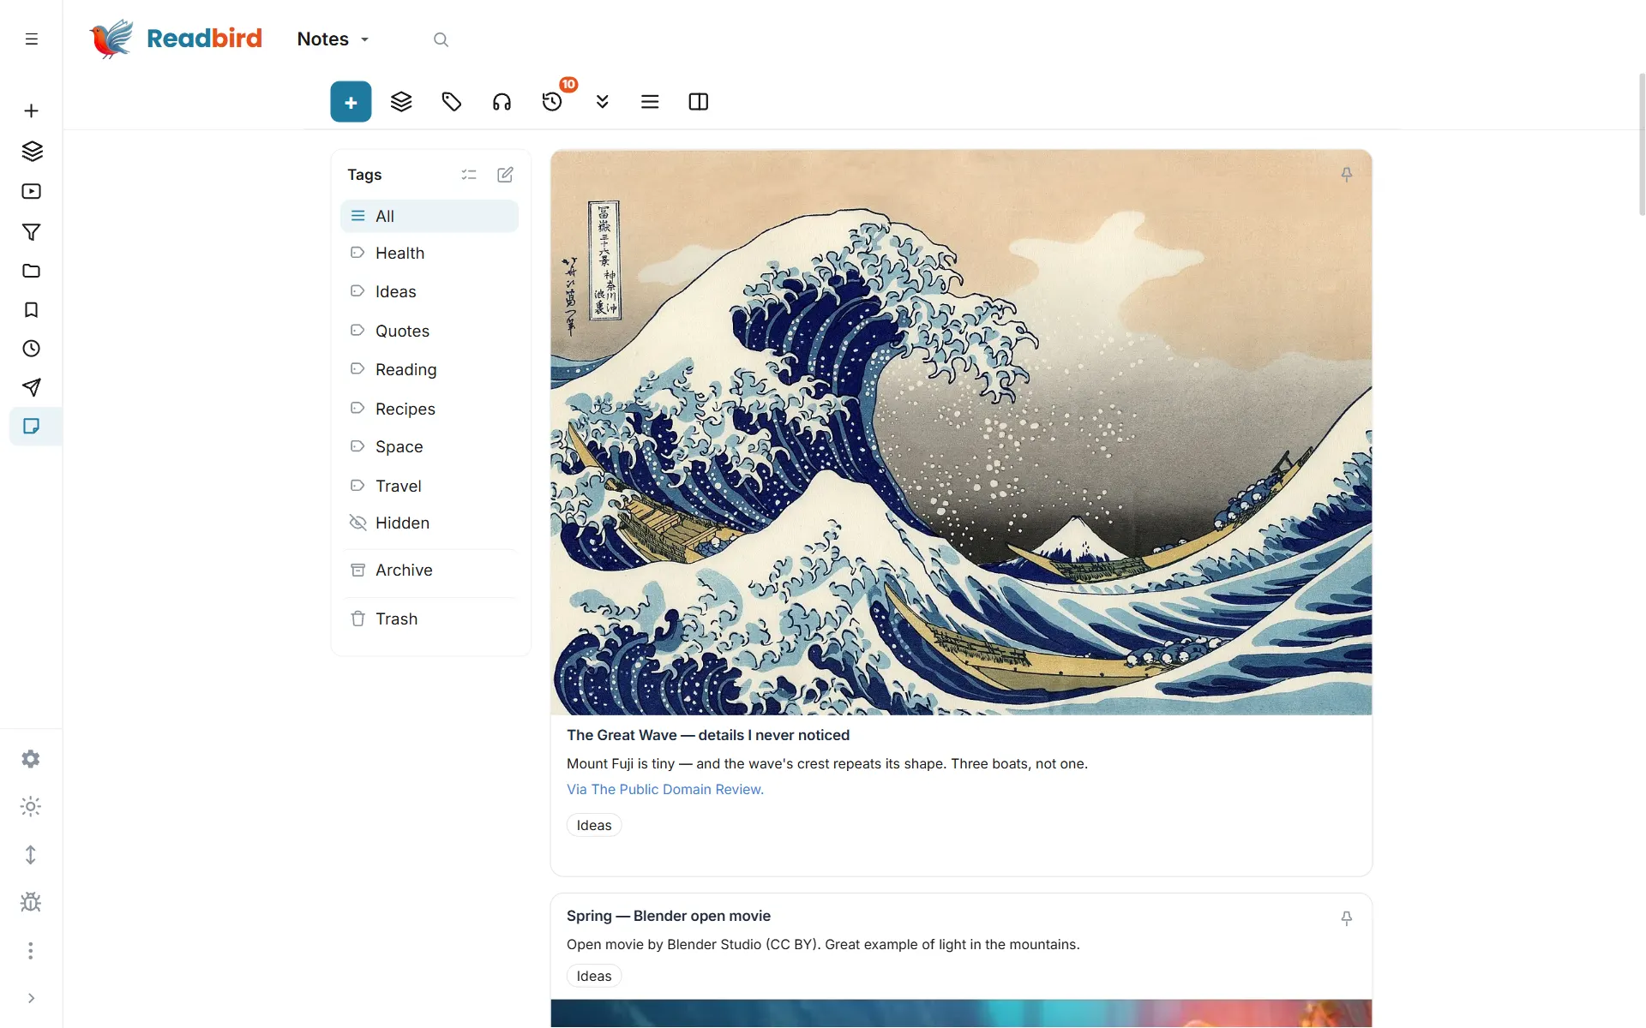Open the Trash list
The height and width of the screenshot is (1028, 1646).
(x=430, y=619)
